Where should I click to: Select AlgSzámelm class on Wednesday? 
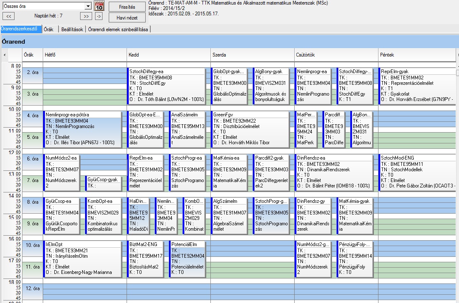[230, 216]
